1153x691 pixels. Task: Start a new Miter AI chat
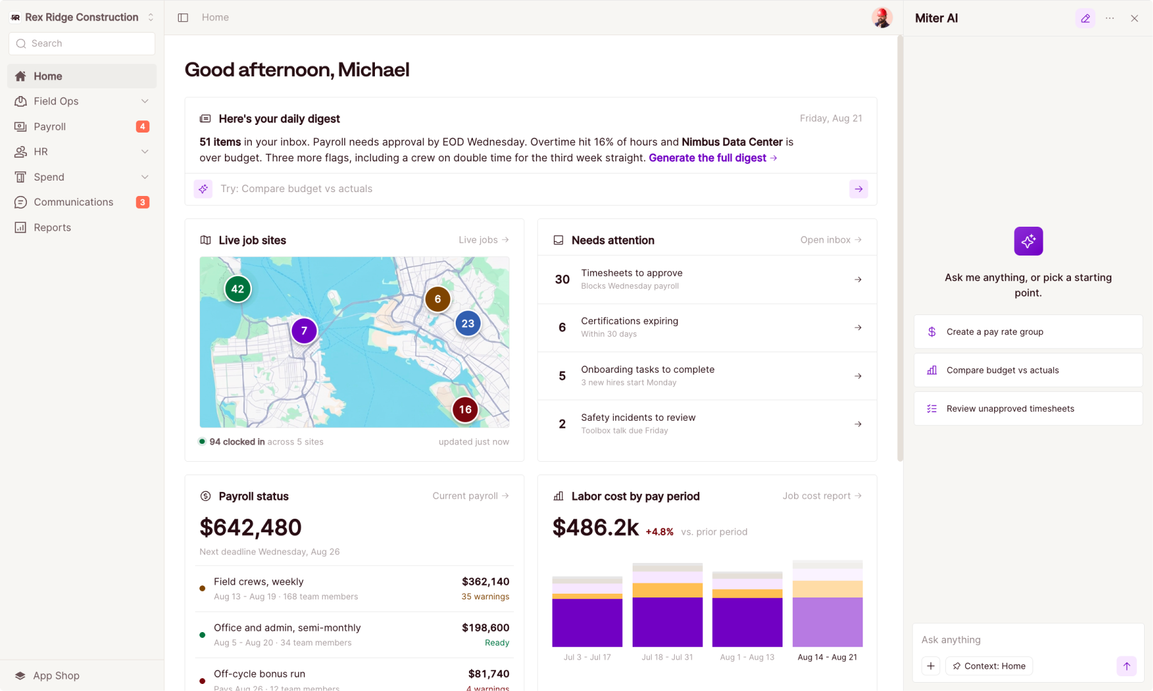point(1085,19)
